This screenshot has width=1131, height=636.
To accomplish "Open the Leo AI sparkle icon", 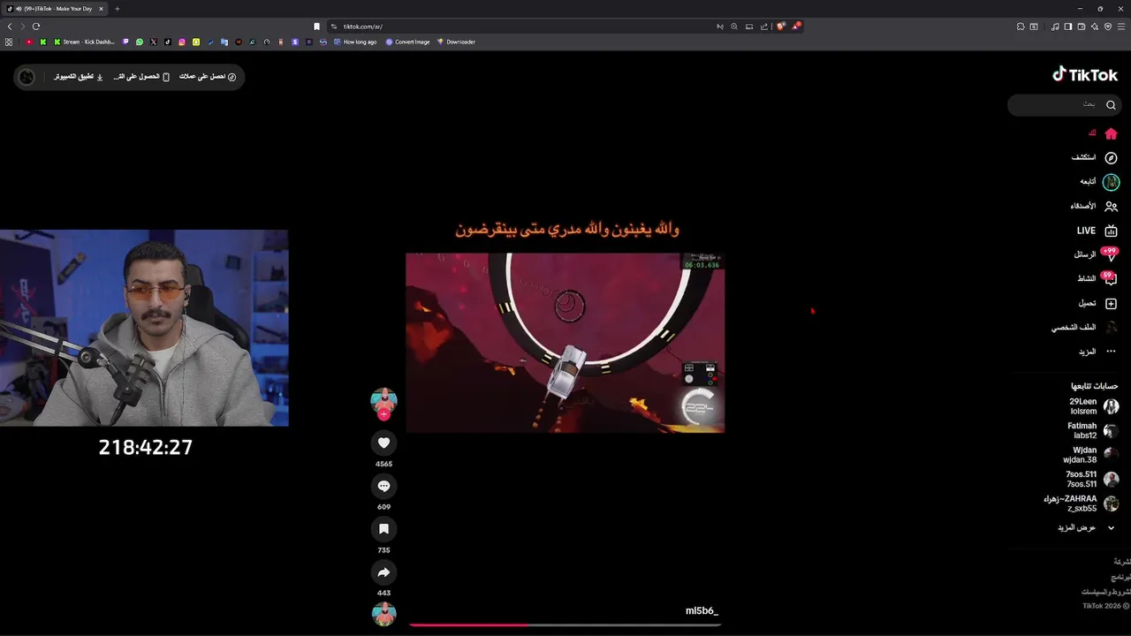I will [x=1095, y=26].
